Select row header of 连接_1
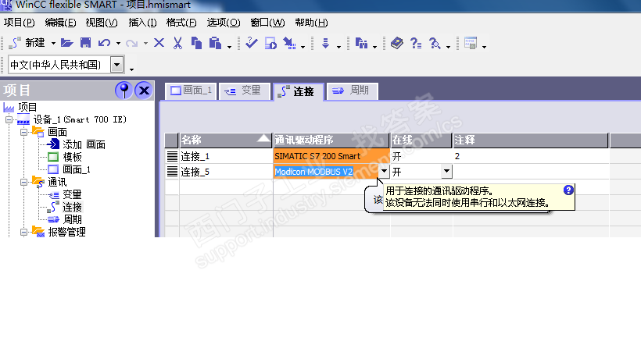The width and height of the screenshot is (641, 359). click(x=172, y=156)
